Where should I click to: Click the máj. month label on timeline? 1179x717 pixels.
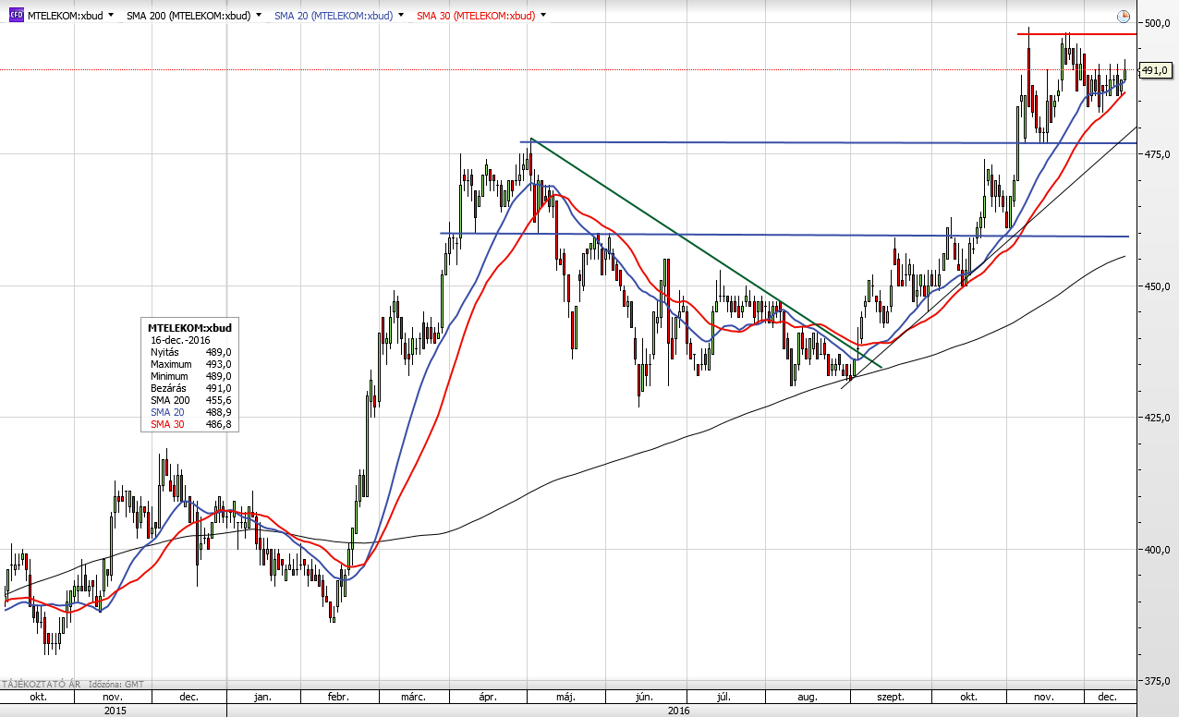[x=565, y=697]
